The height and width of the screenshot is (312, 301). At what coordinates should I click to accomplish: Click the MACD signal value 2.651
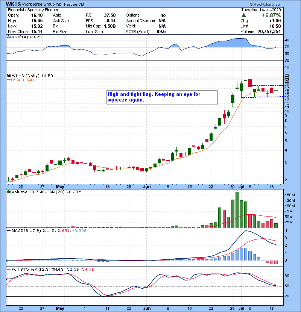pos(64,231)
